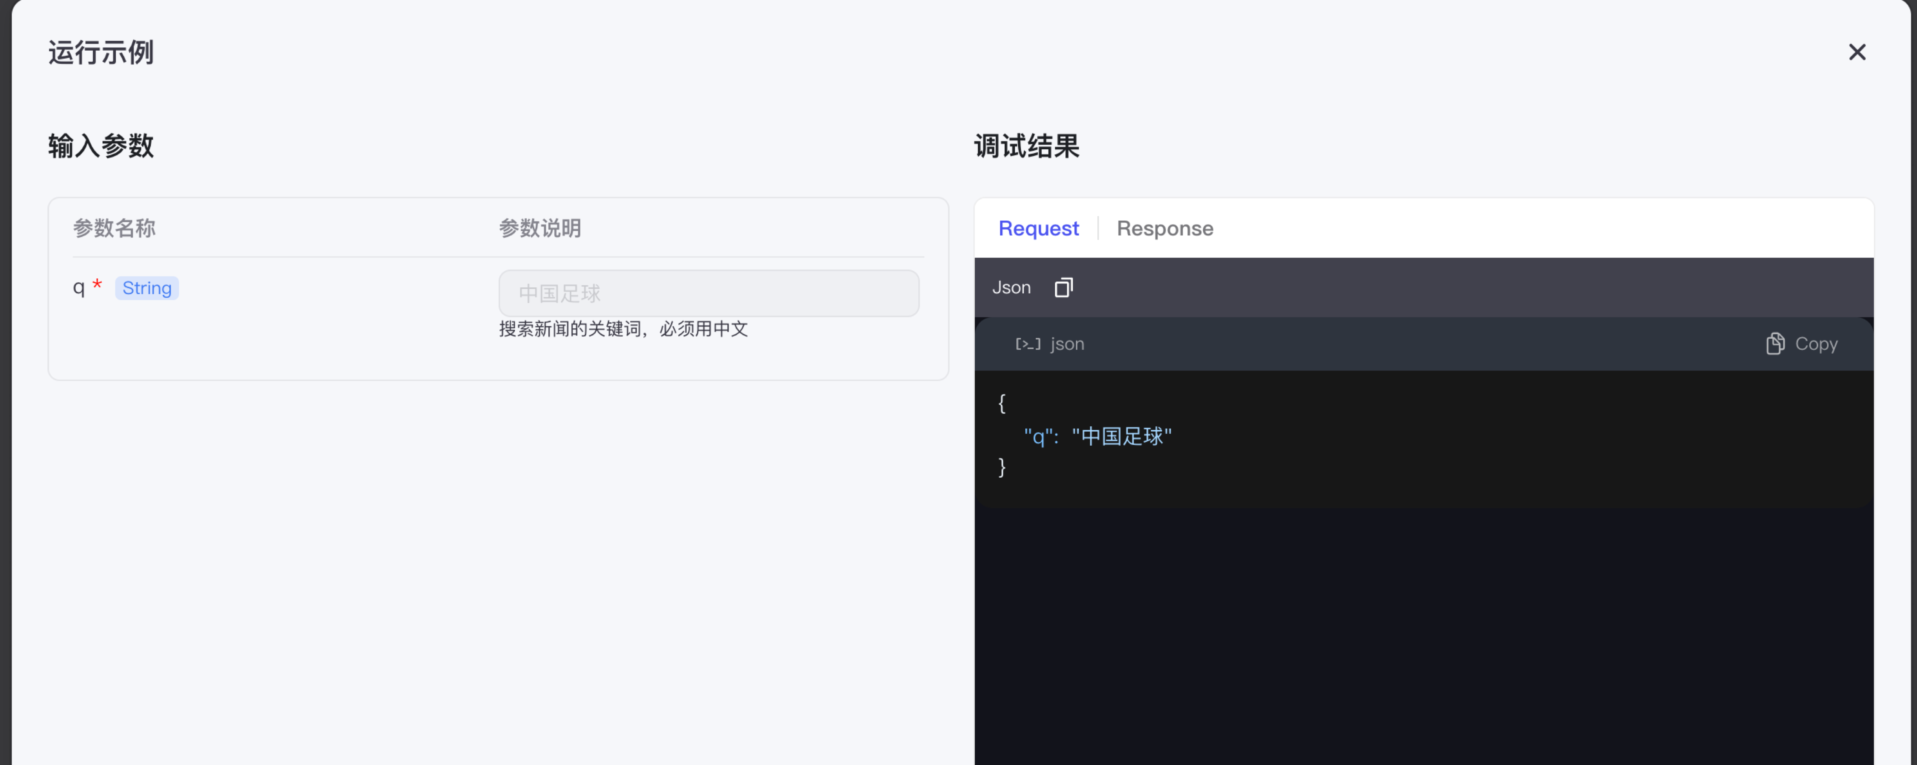Viewport: 1917px width, 765px height.
Task: Close the 运行示例 dialog
Action: [x=1857, y=52]
